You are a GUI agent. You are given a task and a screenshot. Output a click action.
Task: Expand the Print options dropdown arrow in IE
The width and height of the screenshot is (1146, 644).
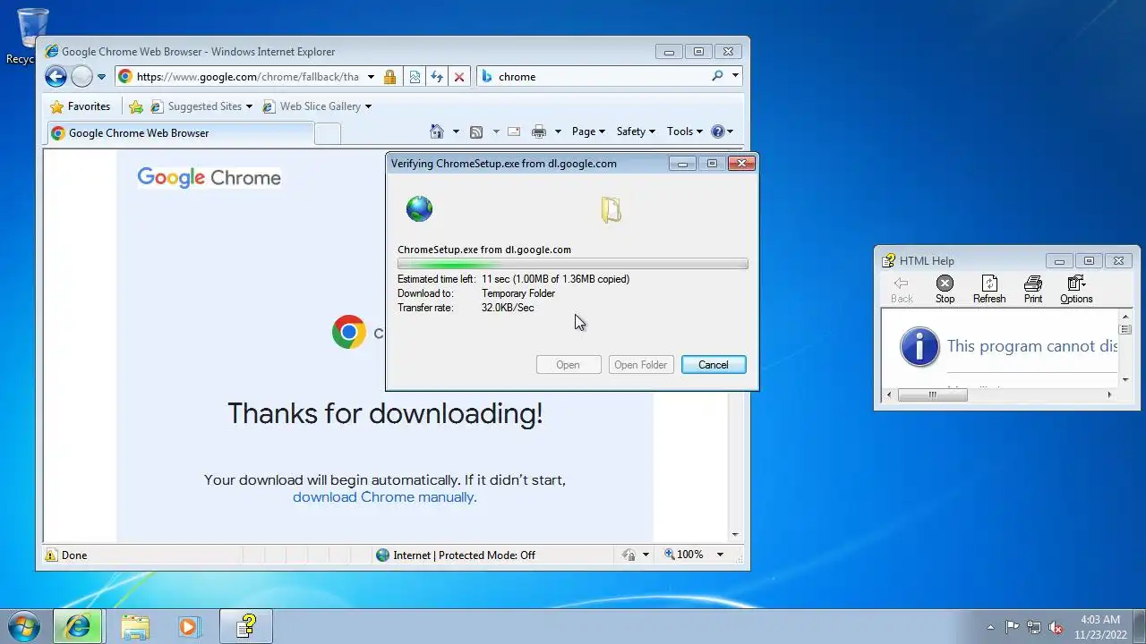558,131
